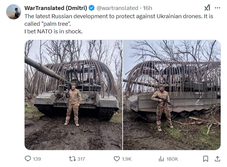Click the 180K views count
This screenshot has height=167, width=227.
pos(172,159)
